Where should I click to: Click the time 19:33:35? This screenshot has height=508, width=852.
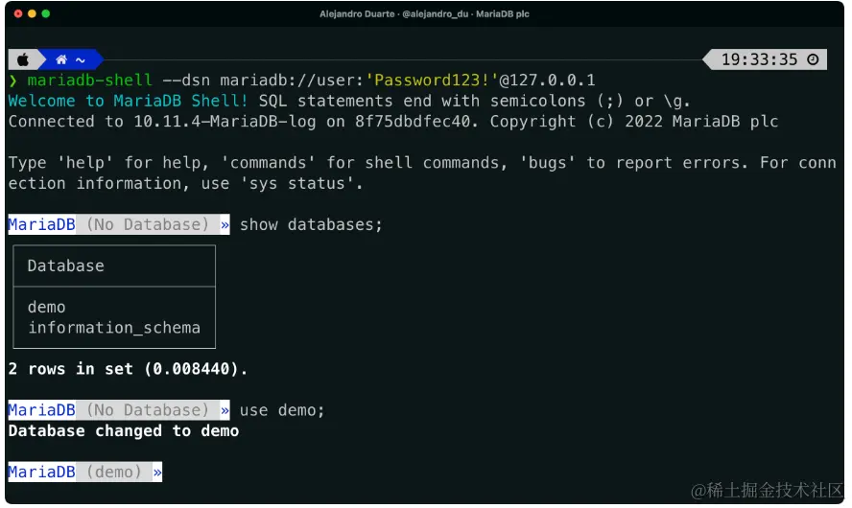point(760,59)
